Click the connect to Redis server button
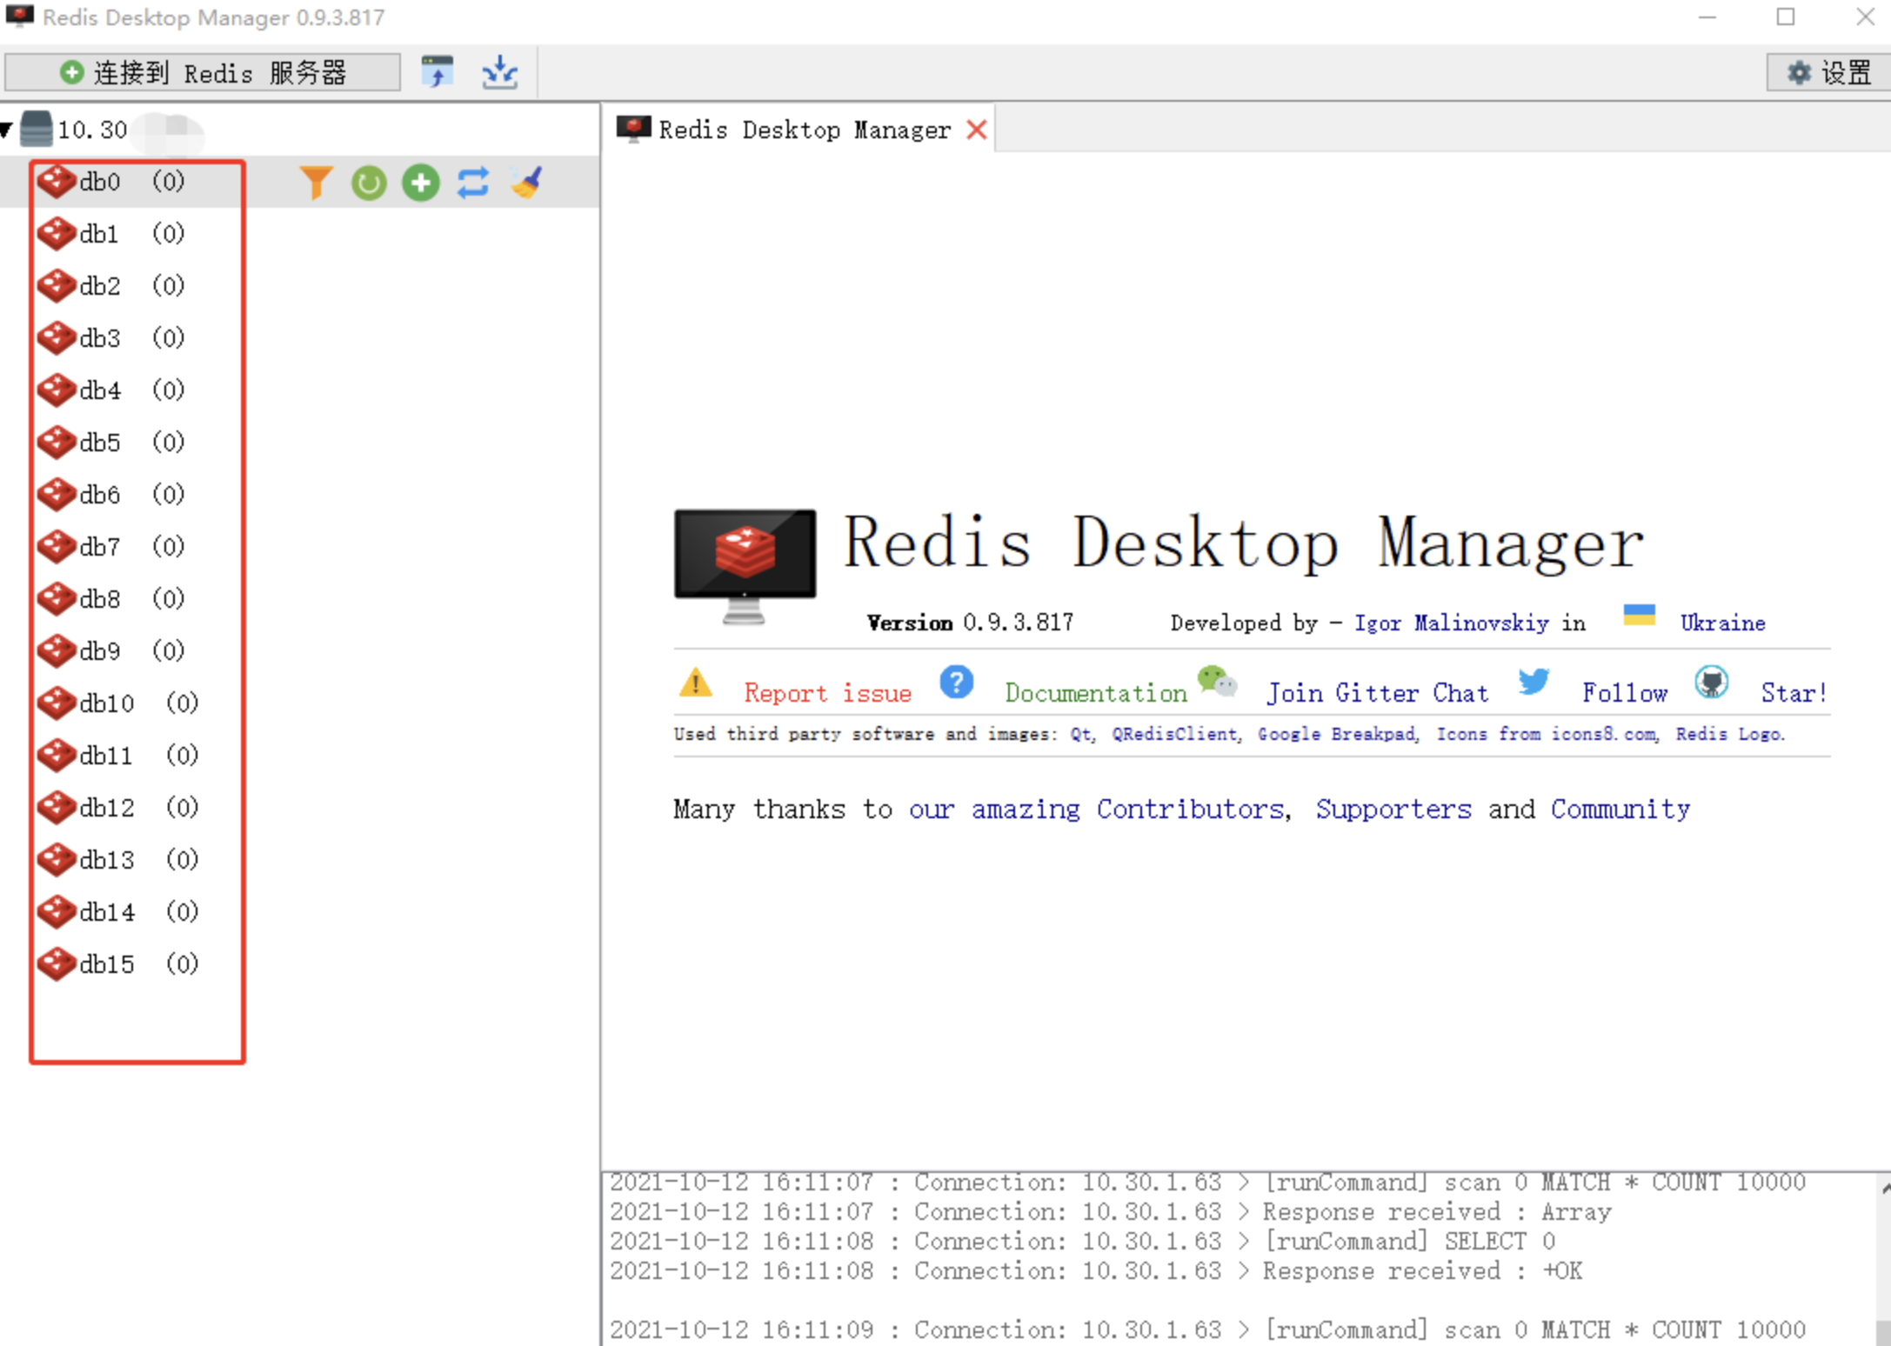This screenshot has height=1346, width=1891. point(203,72)
